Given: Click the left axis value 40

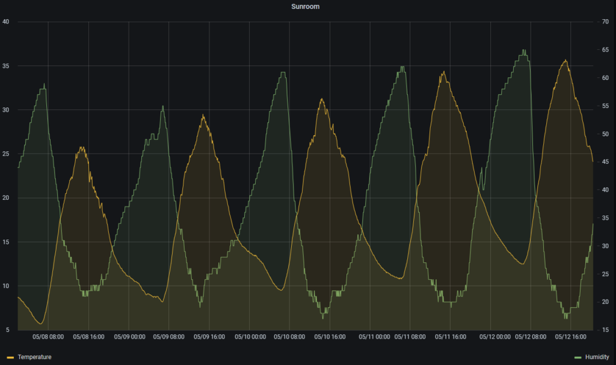Looking at the screenshot, I should click(x=6, y=22).
